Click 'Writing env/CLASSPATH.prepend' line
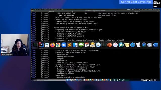This screenshot has width=161, height=90. point(70,36)
